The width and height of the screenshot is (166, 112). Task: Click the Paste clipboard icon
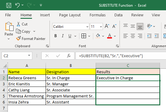click(9, 27)
